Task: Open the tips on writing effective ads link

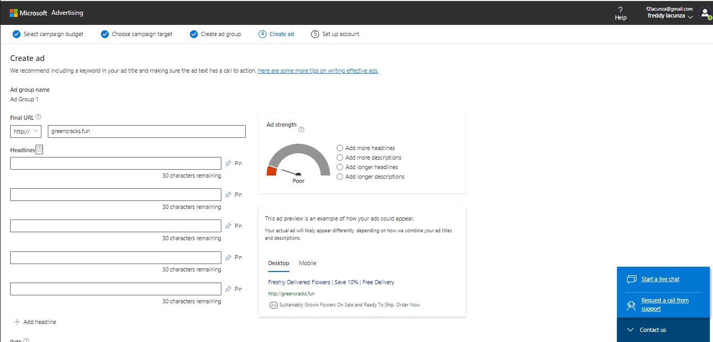Action: [318, 71]
